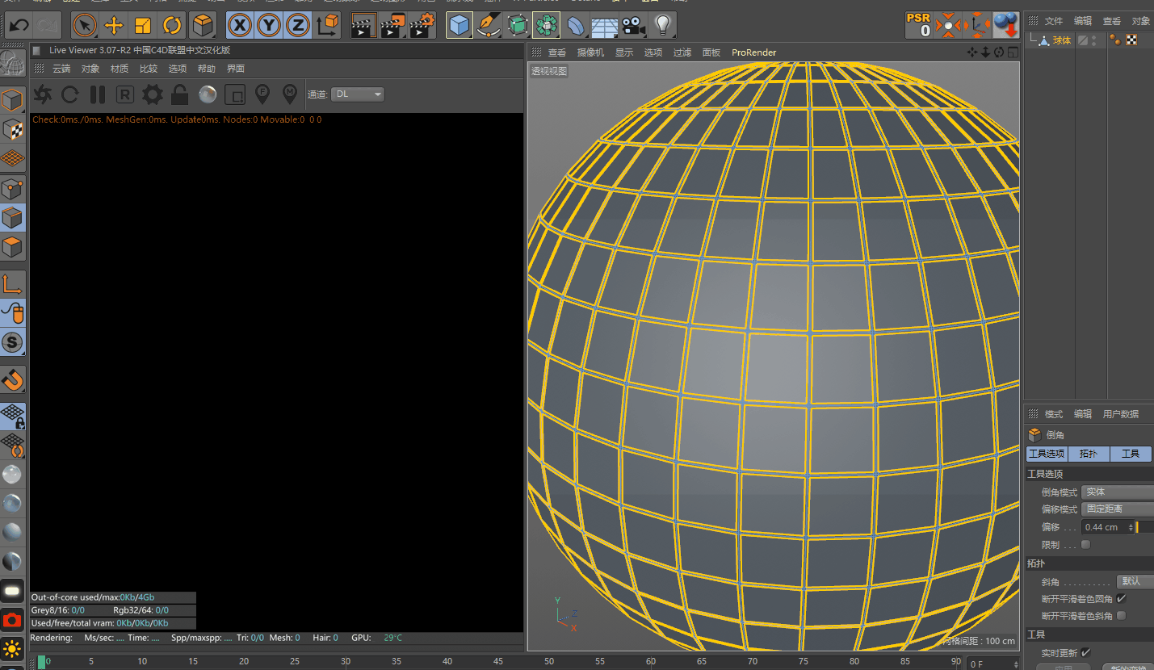Toggle the Z axis lock

298,25
